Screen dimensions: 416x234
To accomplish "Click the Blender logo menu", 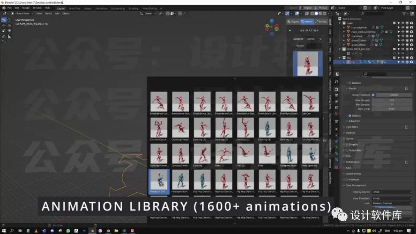I will (x=4, y=8).
